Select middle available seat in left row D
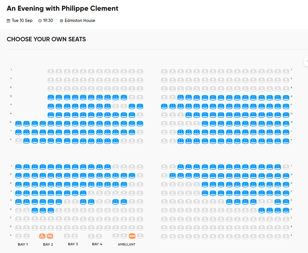 (43, 210)
